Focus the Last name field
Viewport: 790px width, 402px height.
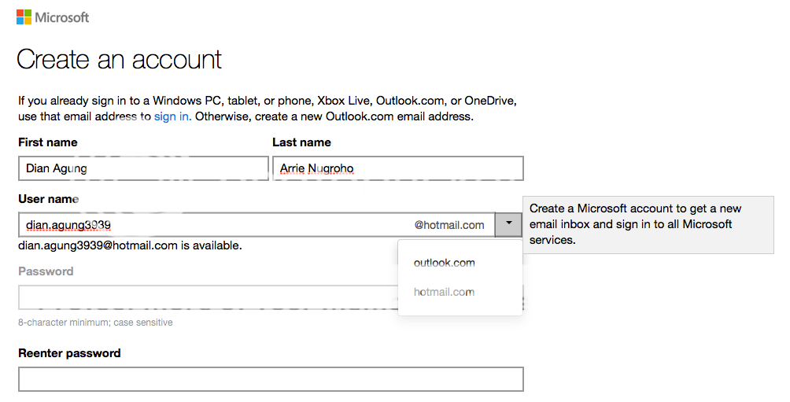398,168
